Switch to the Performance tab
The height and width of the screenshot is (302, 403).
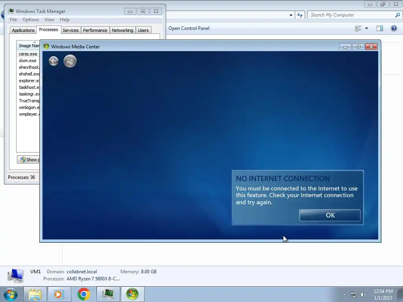click(x=95, y=30)
